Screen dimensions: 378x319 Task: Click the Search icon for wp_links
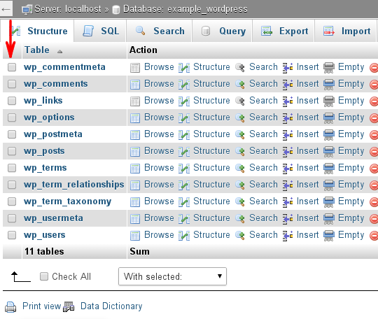pos(240,101)
